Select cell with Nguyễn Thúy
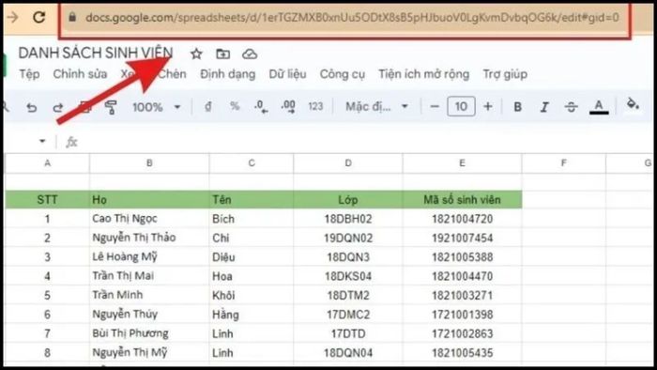Viewport: 657px width, 370px height. coord(149,315)
